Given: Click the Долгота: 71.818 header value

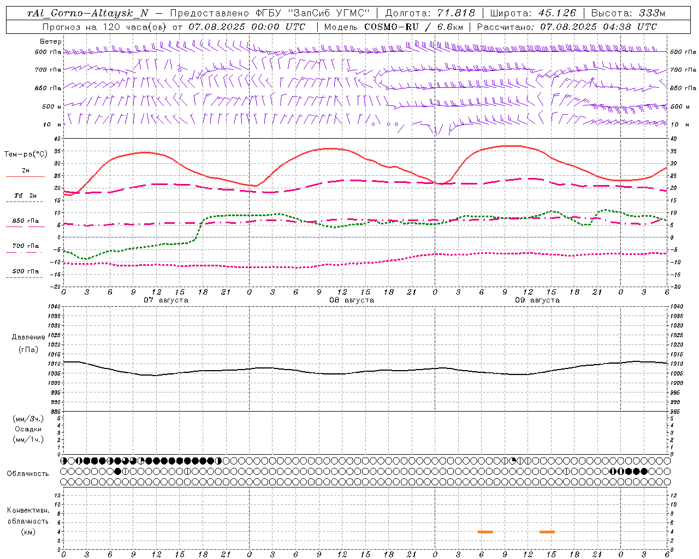Looking at the screenshot, I should pyautogui.click(x=430, y=13).
